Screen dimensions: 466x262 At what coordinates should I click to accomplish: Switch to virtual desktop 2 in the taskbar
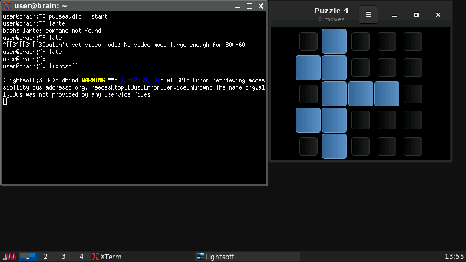click(46, 257)
